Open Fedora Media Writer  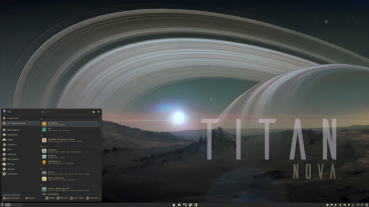point(70,189)
